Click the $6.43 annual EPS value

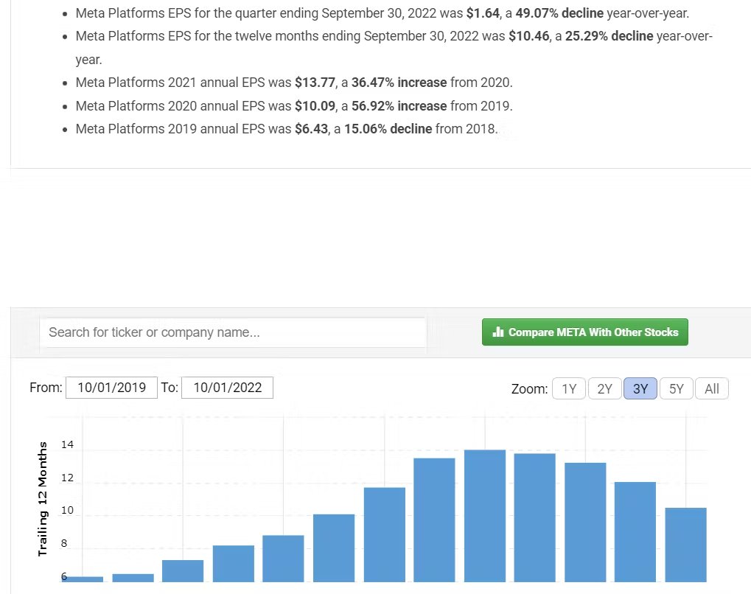tap(311, 129)
